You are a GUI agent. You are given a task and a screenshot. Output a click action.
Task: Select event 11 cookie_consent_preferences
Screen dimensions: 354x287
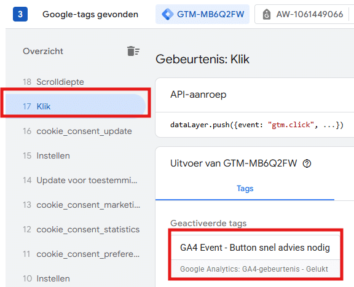pos(74,254)
